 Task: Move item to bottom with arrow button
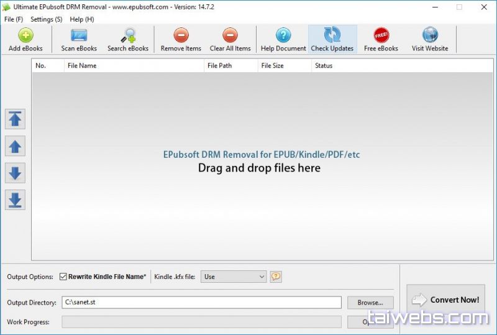point(16,200)
